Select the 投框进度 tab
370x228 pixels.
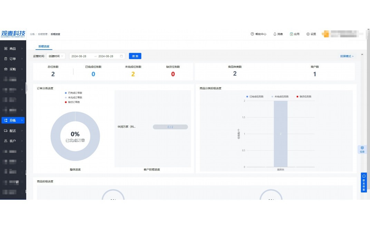pyautogui.click(x=44, y=46)
